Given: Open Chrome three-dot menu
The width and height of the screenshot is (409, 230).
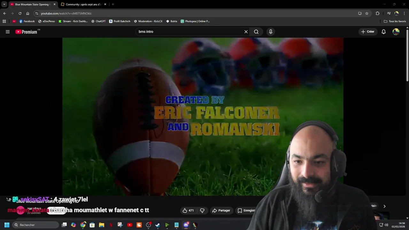Looking at the screenshot, I should pos(405,13).
